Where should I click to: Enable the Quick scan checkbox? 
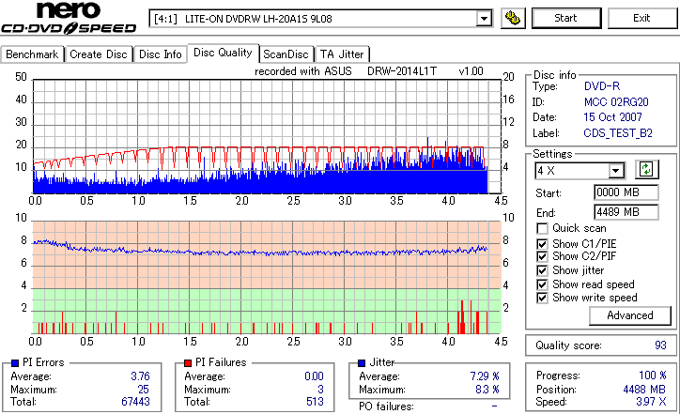click(542, 228)
